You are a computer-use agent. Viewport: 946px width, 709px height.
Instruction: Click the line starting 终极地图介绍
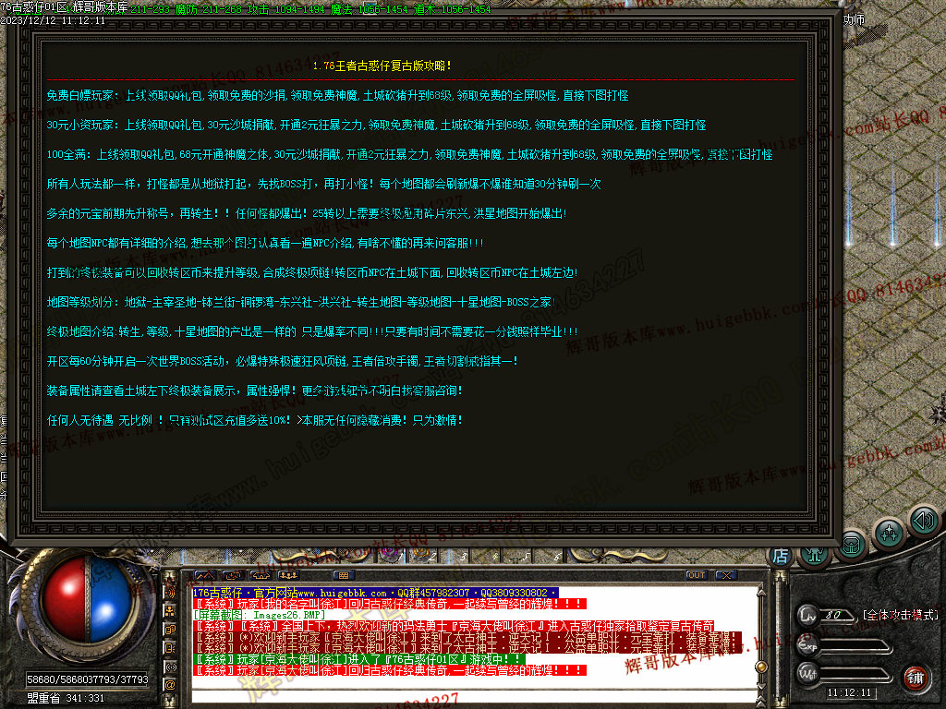[x=312, y=331]
